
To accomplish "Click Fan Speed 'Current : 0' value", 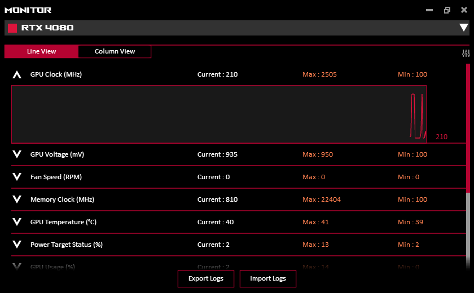I will [213, 177].
